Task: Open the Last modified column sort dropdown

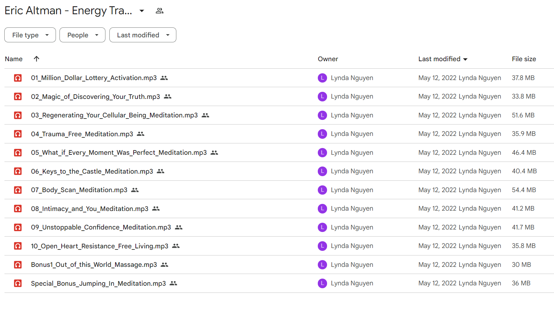Action: point(465,59)
